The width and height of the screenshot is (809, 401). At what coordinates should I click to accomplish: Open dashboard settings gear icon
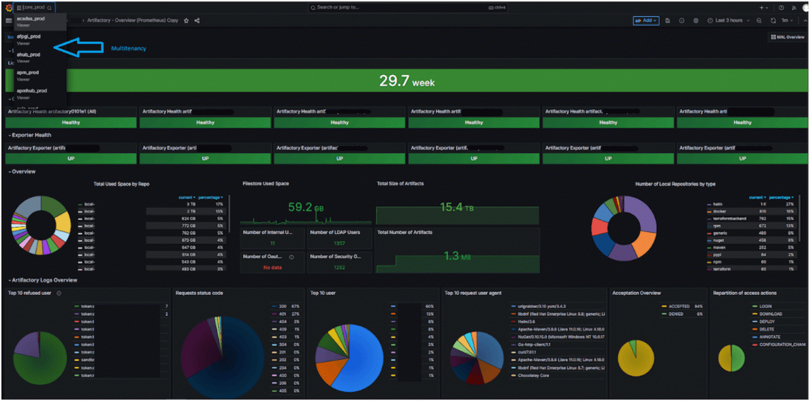click(696, 20)
